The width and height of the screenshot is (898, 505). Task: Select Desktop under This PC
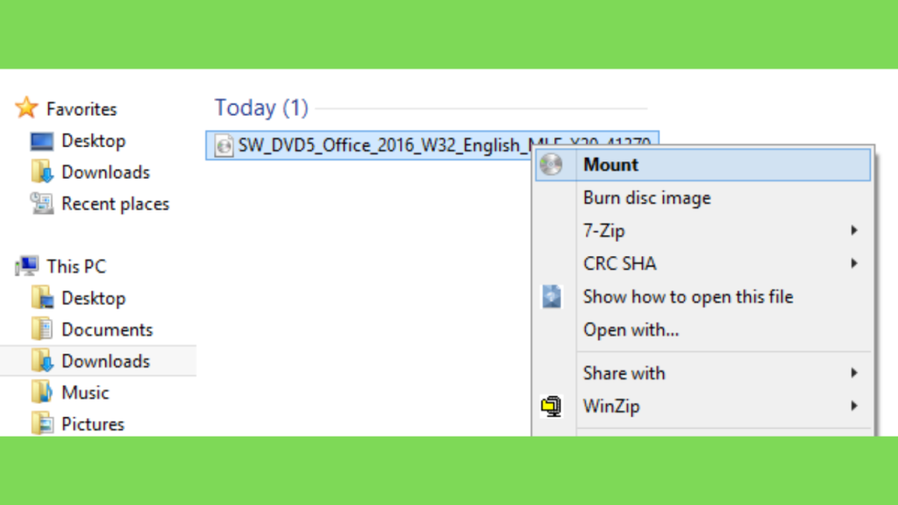pos(93,298)
